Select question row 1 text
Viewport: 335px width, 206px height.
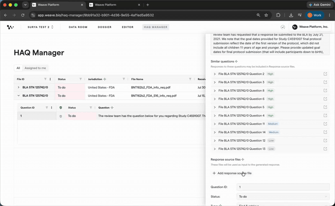[152, 116]
